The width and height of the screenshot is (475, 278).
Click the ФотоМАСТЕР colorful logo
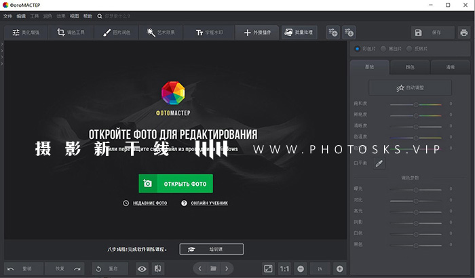coord(173,93)
